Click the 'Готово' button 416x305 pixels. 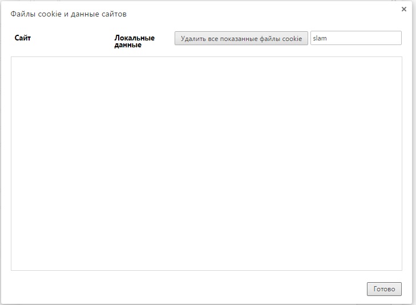[x=384, y=289]
